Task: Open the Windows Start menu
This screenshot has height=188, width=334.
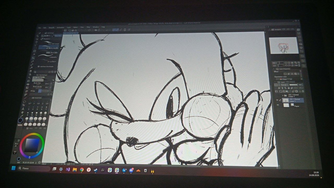Action: click(13, 168)
